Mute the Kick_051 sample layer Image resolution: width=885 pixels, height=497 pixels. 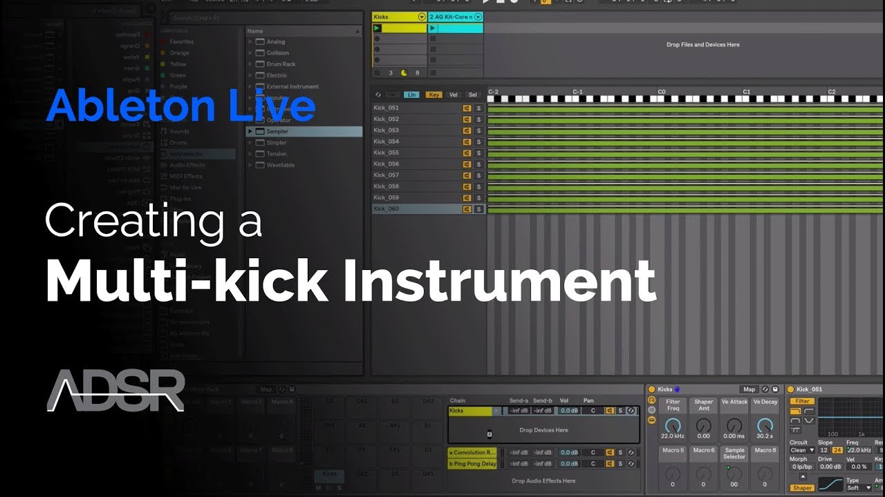click(x=467, y=108)
